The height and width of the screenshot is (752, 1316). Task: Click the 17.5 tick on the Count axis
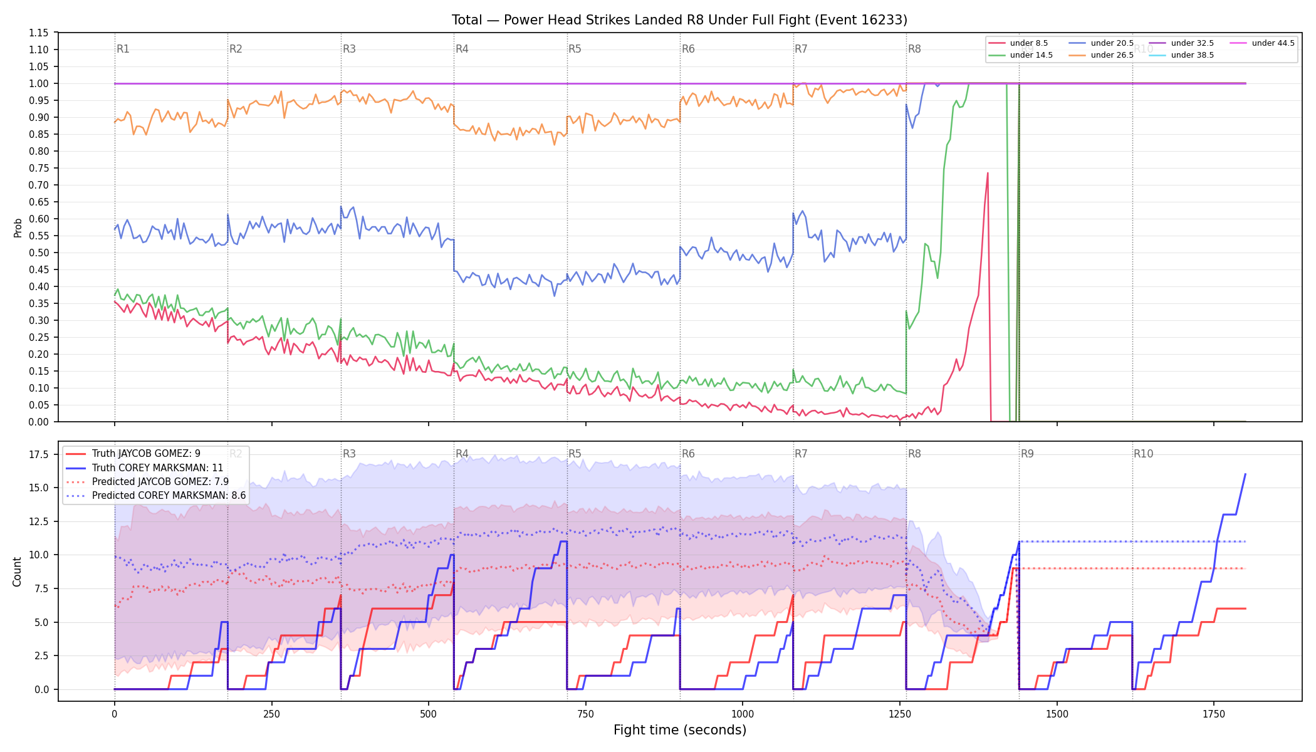click(x=39, y=454)
